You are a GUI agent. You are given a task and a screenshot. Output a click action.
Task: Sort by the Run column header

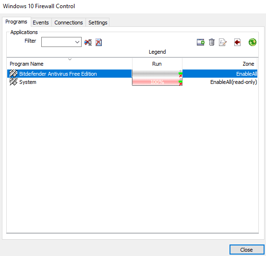pyautogui.click(x=157, y=64)
